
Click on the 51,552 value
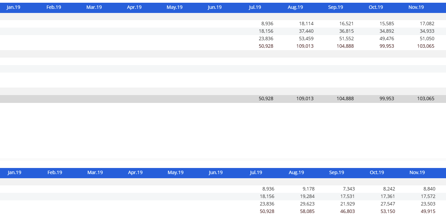346,39
